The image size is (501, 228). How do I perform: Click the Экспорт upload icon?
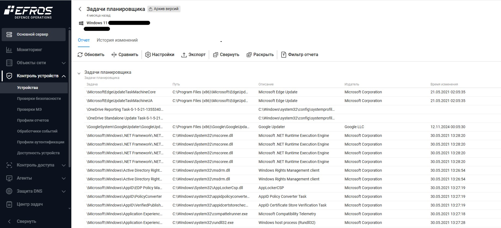pos(184,55)
